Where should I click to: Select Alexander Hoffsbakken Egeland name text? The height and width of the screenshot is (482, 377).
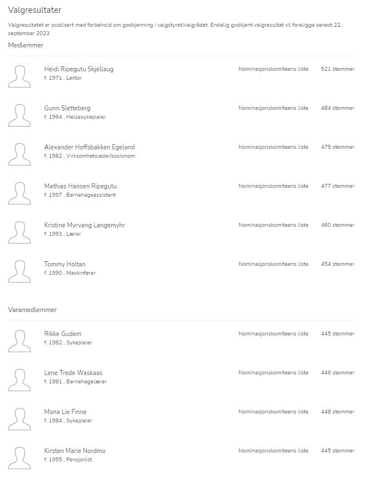click(90, 147)
